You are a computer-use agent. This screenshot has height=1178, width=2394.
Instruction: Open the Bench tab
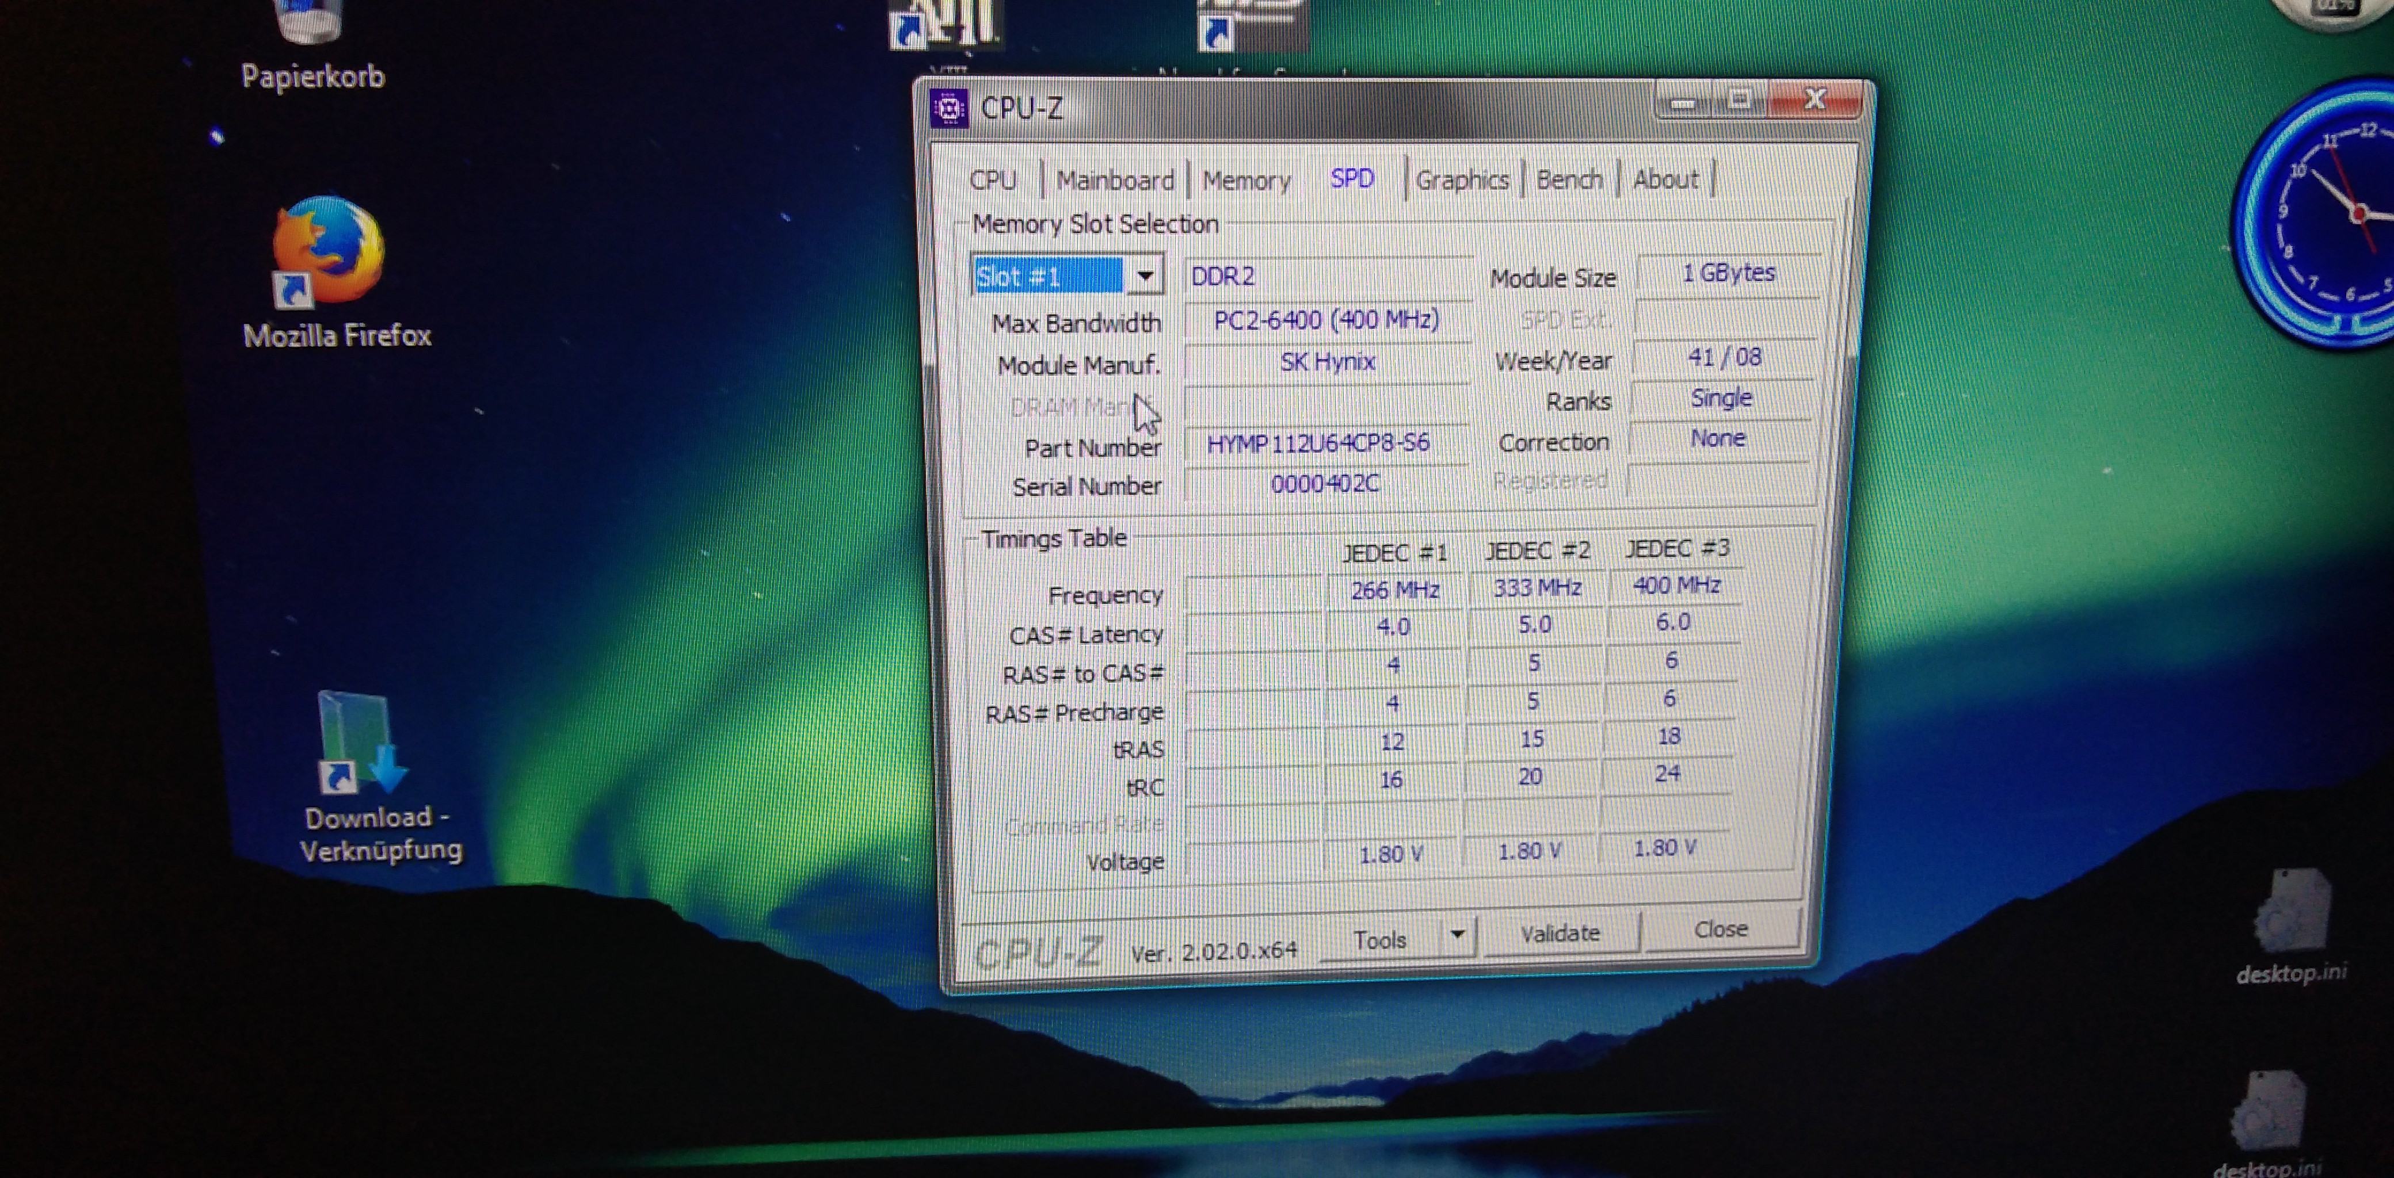pyautogui.click(x=1569, y=178)
